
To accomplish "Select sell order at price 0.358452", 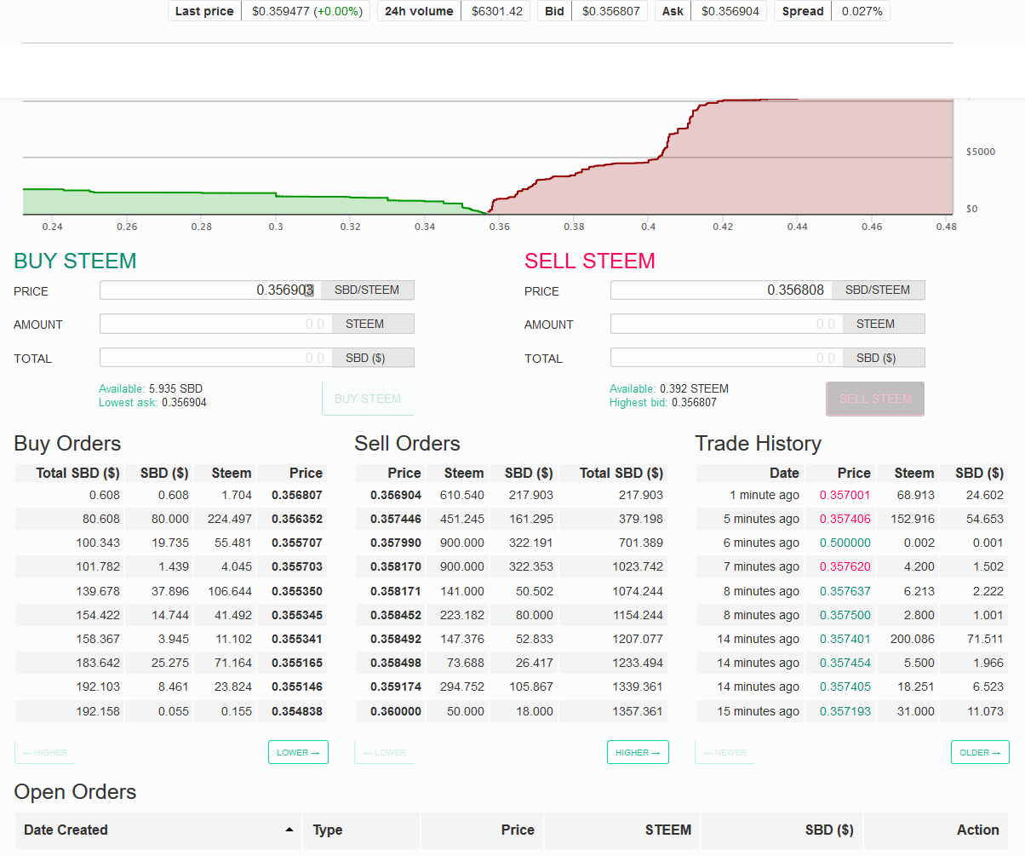I will tap(511, 615).
